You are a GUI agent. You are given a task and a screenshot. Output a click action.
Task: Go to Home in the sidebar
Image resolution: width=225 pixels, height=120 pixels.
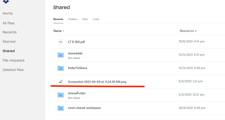tap(8, 13)
